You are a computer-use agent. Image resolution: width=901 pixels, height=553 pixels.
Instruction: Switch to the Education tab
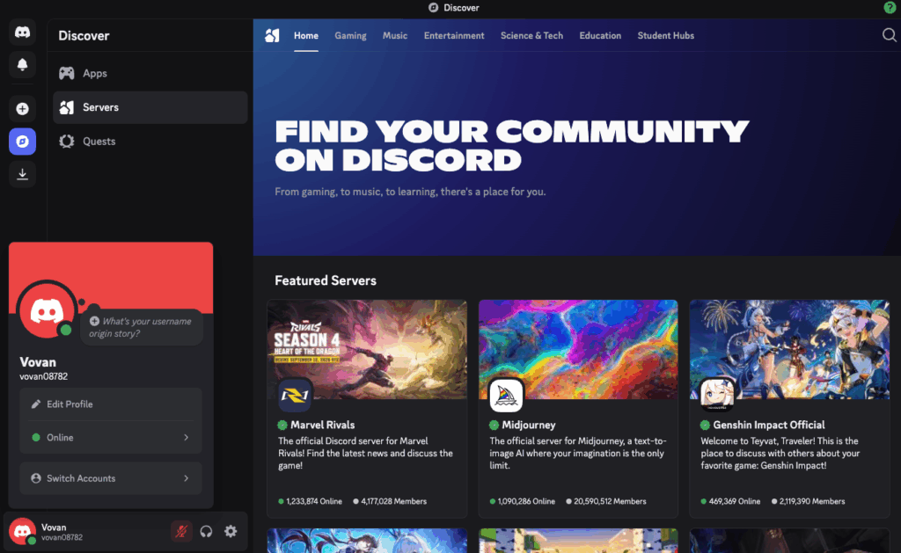600,35
